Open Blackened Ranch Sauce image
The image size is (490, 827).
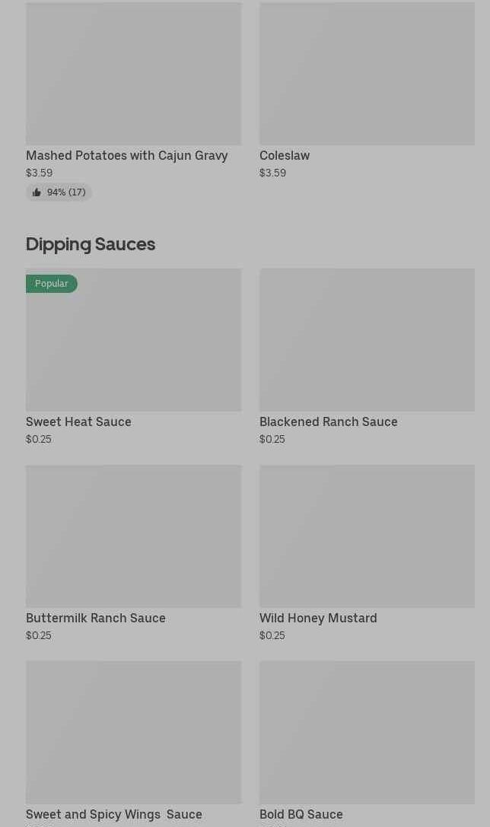point(367,339)
